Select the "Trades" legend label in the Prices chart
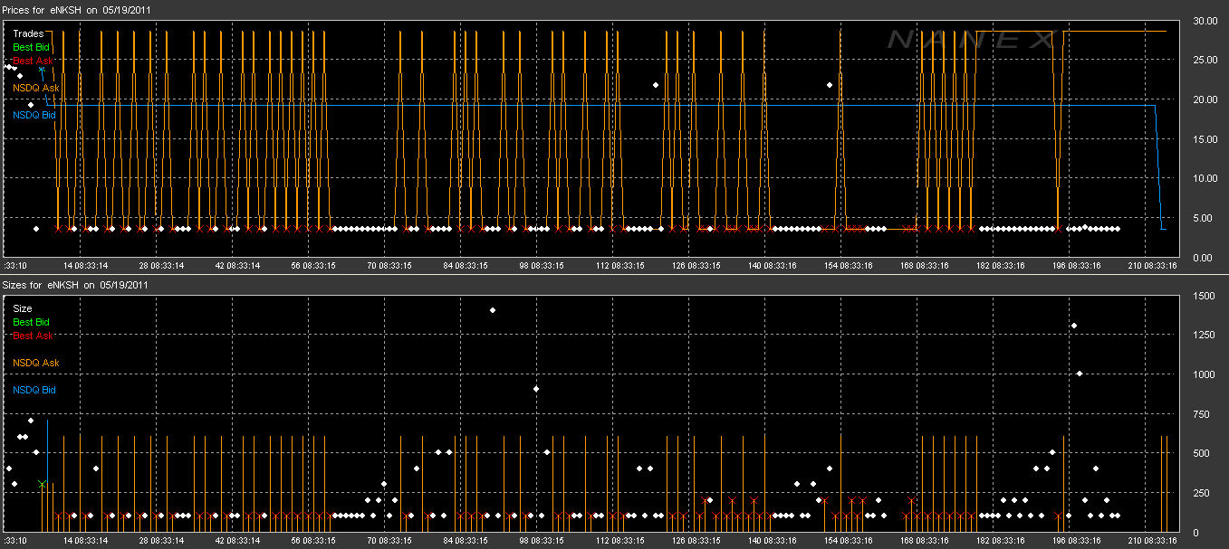This screenshot has width=1229, height=549. click(x=28, y=33)
